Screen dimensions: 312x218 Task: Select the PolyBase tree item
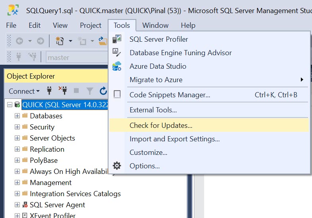pos(44,160)
